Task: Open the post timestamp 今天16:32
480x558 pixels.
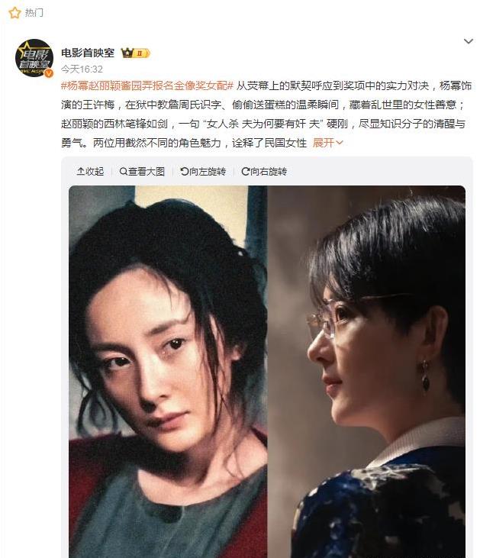Action: tap(82, 69)
